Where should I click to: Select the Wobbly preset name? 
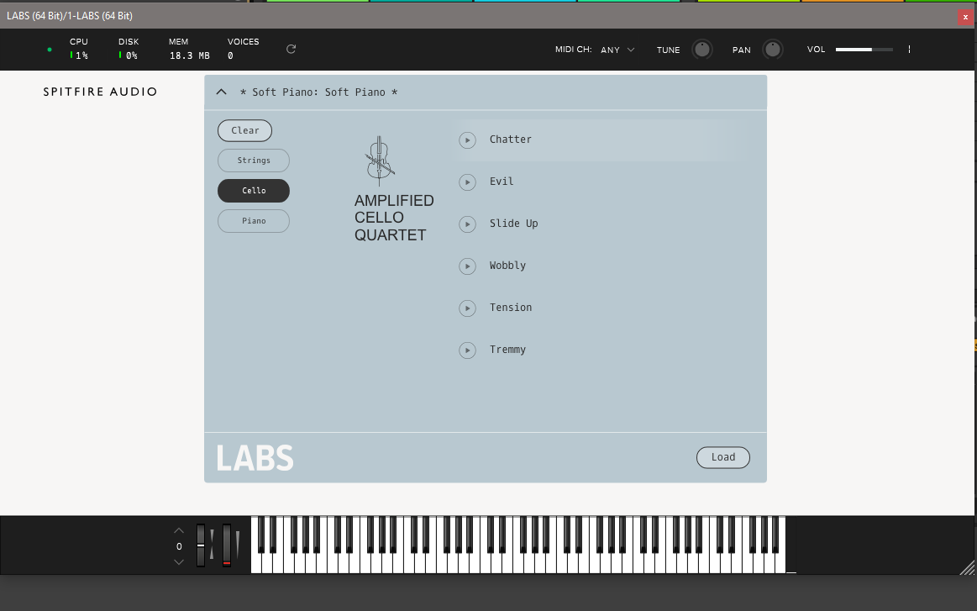tap(507, 266)
